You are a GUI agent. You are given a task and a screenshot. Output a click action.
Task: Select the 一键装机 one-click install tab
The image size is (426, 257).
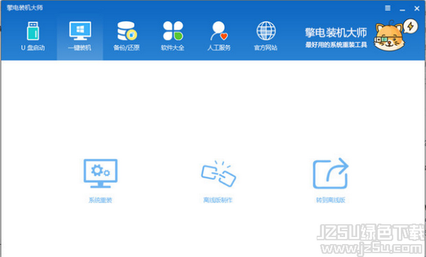(80, 37)
